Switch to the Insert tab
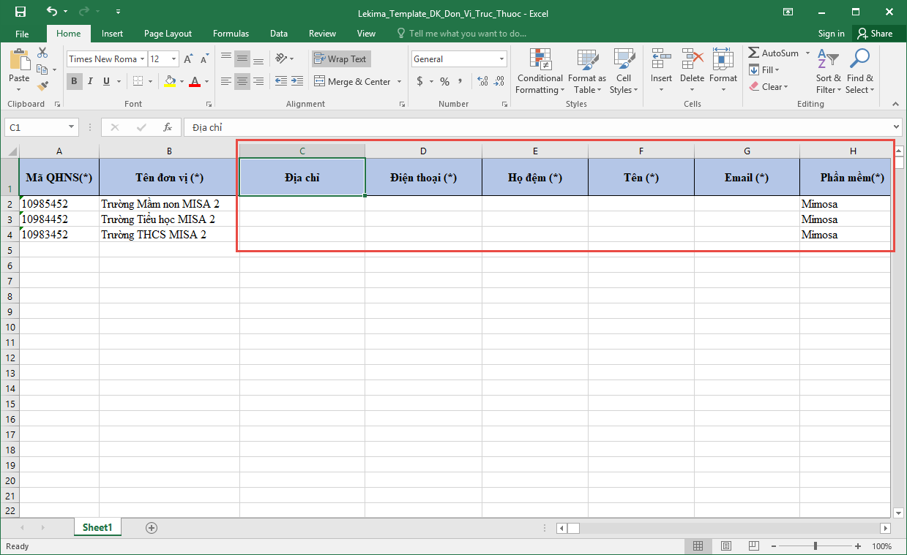The width and height of the screenshot is (907, 555). pyautogui.click(x=112, y=34)
